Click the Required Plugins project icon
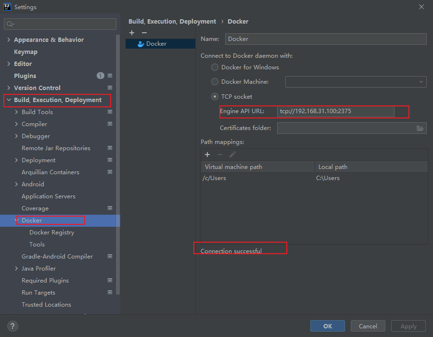This screenshot has height=337, width=433. (110, 280)
